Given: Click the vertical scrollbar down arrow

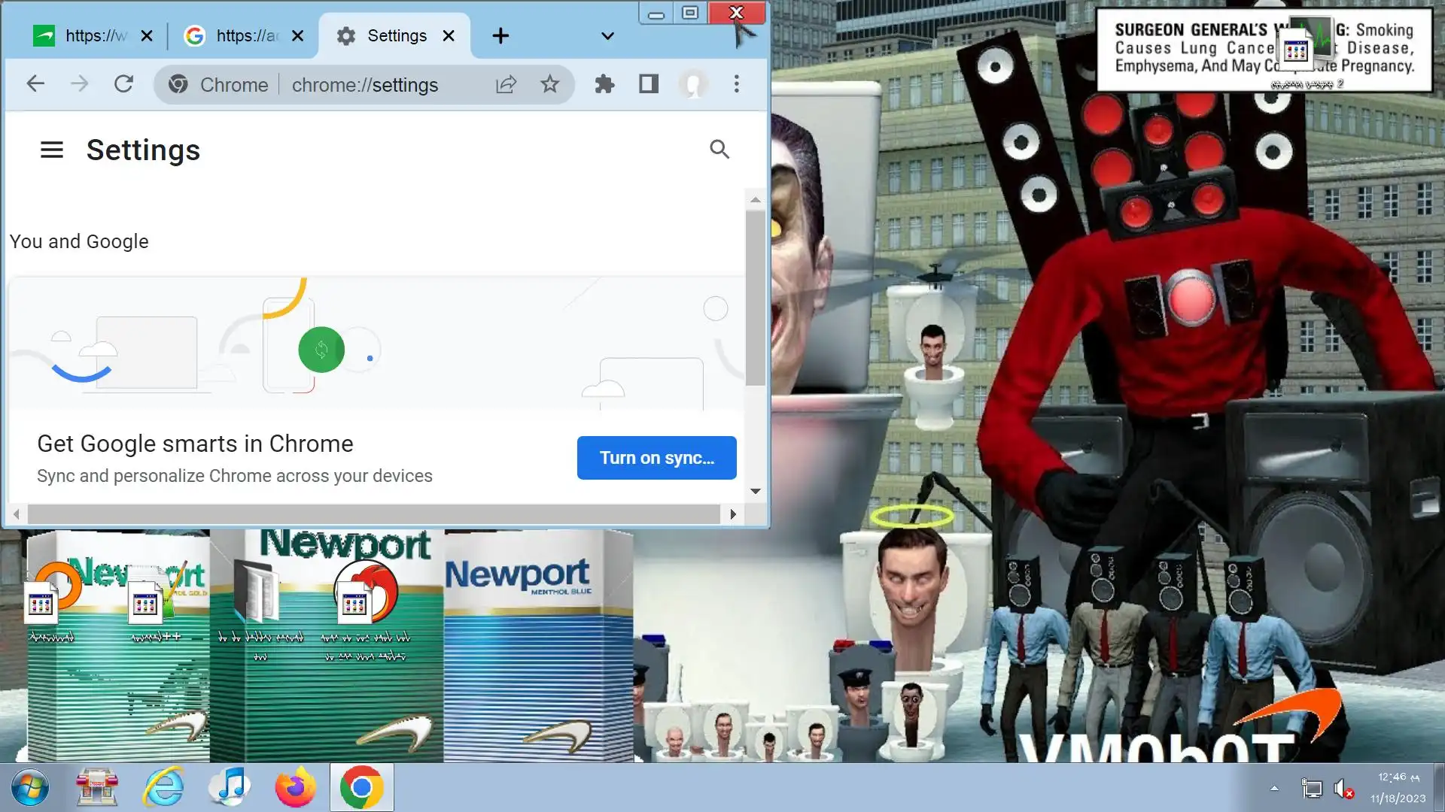Looking at the screenshot, I should (x=756, y=492).
